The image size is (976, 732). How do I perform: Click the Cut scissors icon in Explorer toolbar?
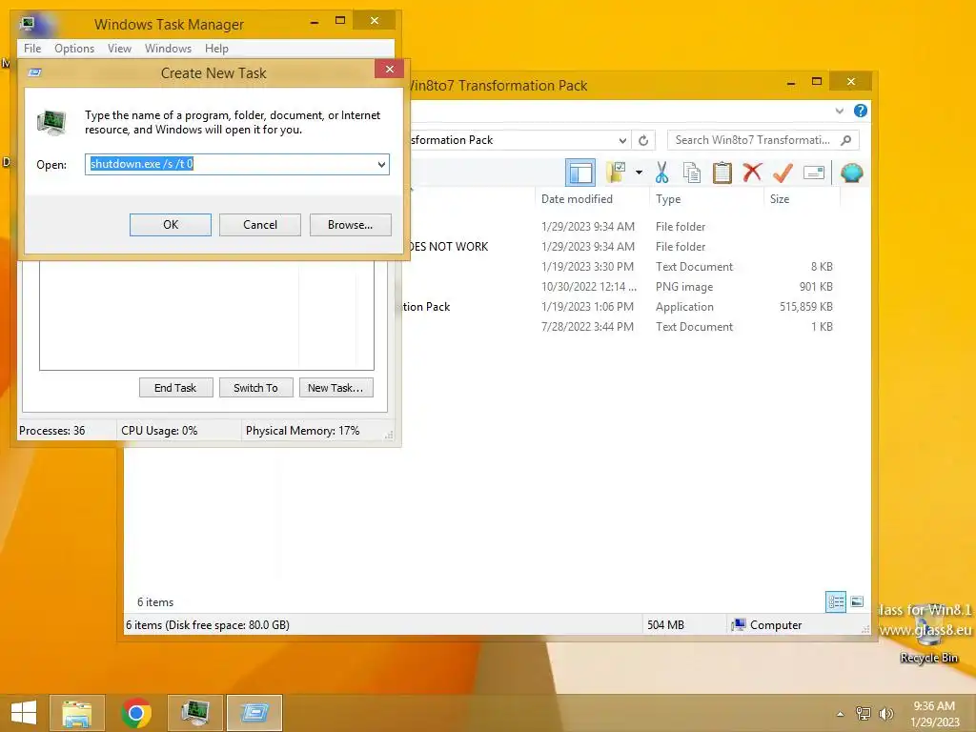coord(661,173)
